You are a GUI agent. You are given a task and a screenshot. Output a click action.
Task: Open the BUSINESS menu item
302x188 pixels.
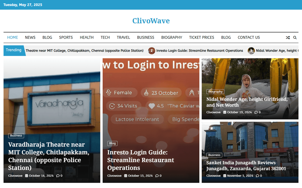[146, 37]
